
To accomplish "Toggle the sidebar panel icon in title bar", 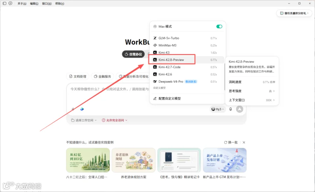I will pyautogui.click(x=5, y=4).
